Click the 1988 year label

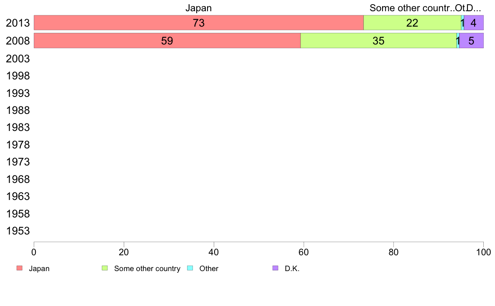tap(17, 111)
